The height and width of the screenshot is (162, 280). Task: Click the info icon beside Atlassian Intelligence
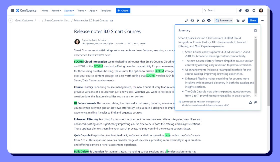click(219, 102)
